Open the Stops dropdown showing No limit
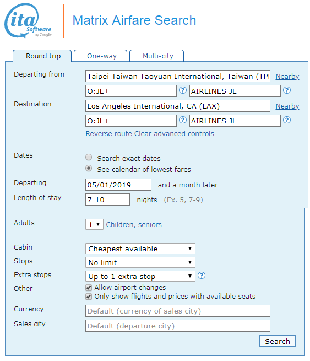Screen dimensions: 310x361 point(140,262)
